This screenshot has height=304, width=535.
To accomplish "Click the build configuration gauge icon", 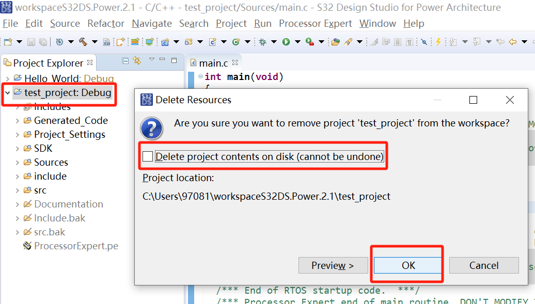I will pyautogui.click(x=60, y=42).
